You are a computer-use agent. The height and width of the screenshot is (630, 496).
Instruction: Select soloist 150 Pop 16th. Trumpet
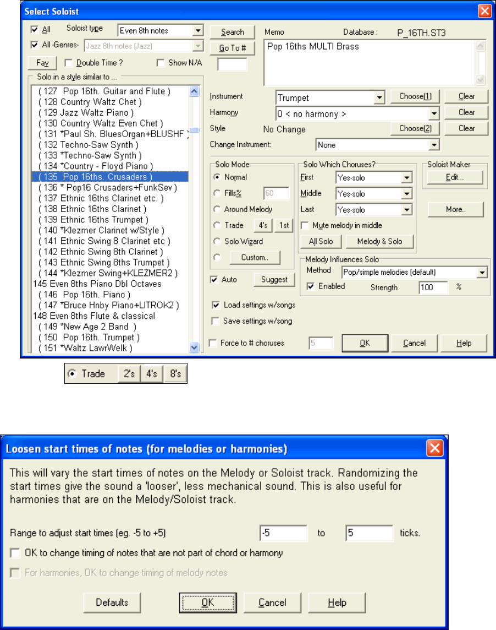[110, 338]
